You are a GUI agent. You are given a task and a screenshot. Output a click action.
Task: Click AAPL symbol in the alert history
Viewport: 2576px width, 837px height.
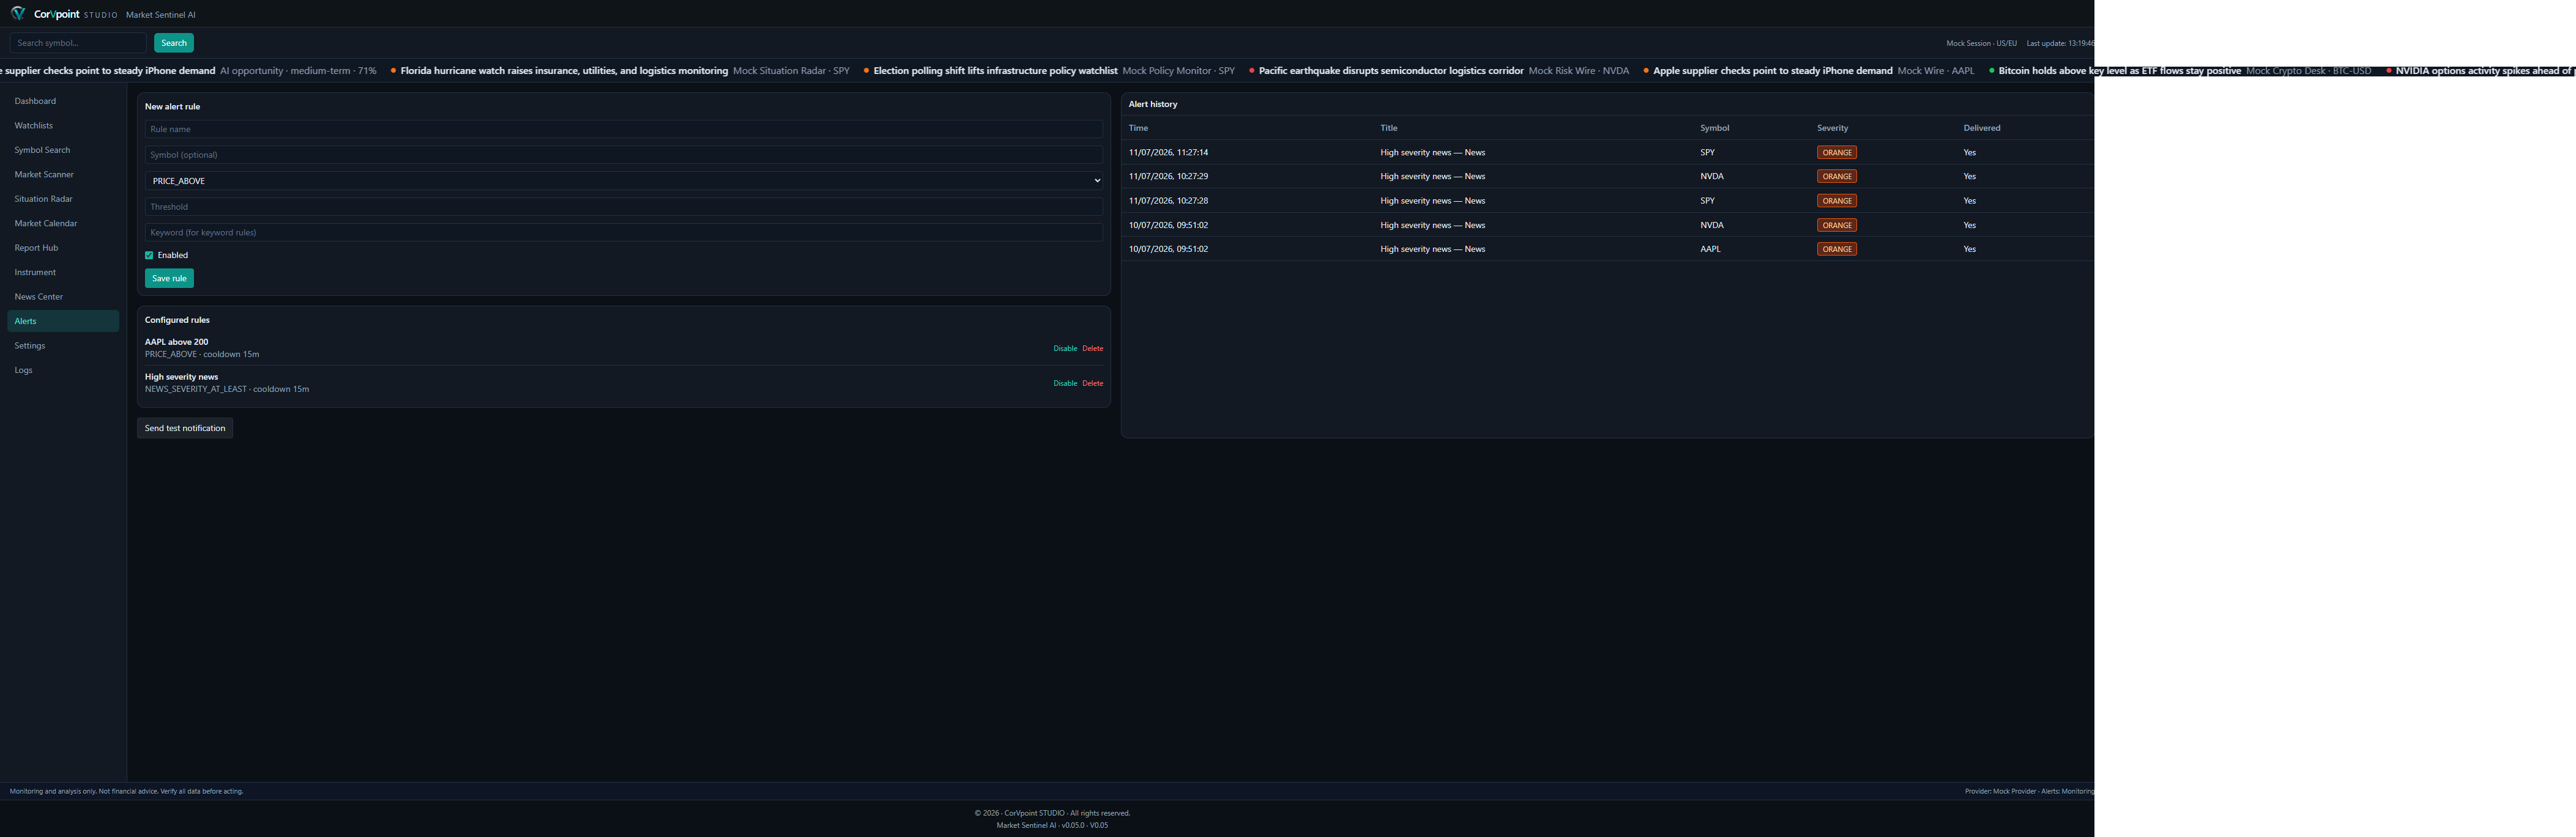point(1710,249)
